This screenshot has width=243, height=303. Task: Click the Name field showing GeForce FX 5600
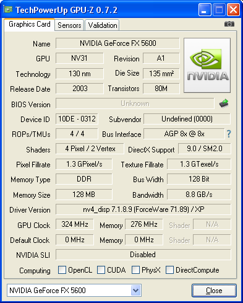[x=117, y=43]
